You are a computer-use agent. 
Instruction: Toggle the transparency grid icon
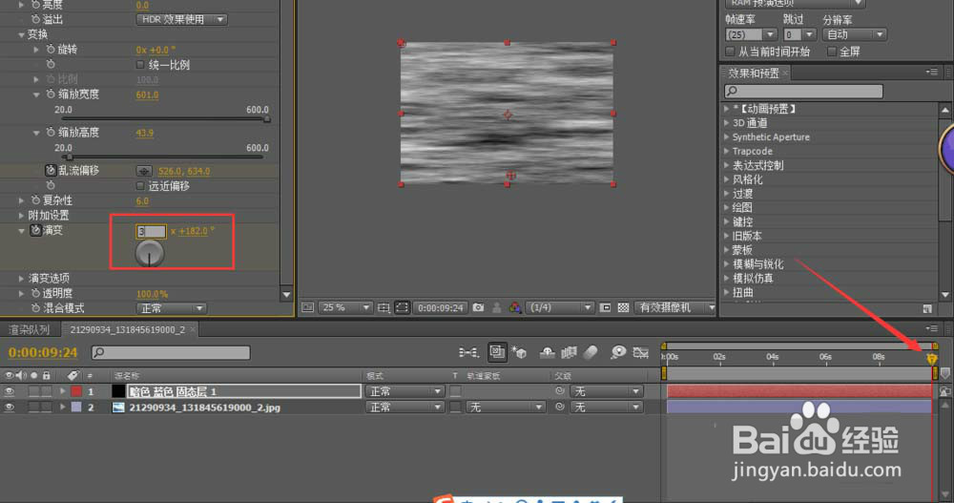(623, 307)
